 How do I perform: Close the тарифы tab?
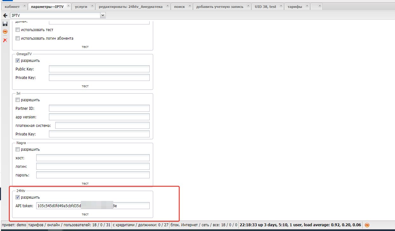pyautogui.click(x=307, y=6)
